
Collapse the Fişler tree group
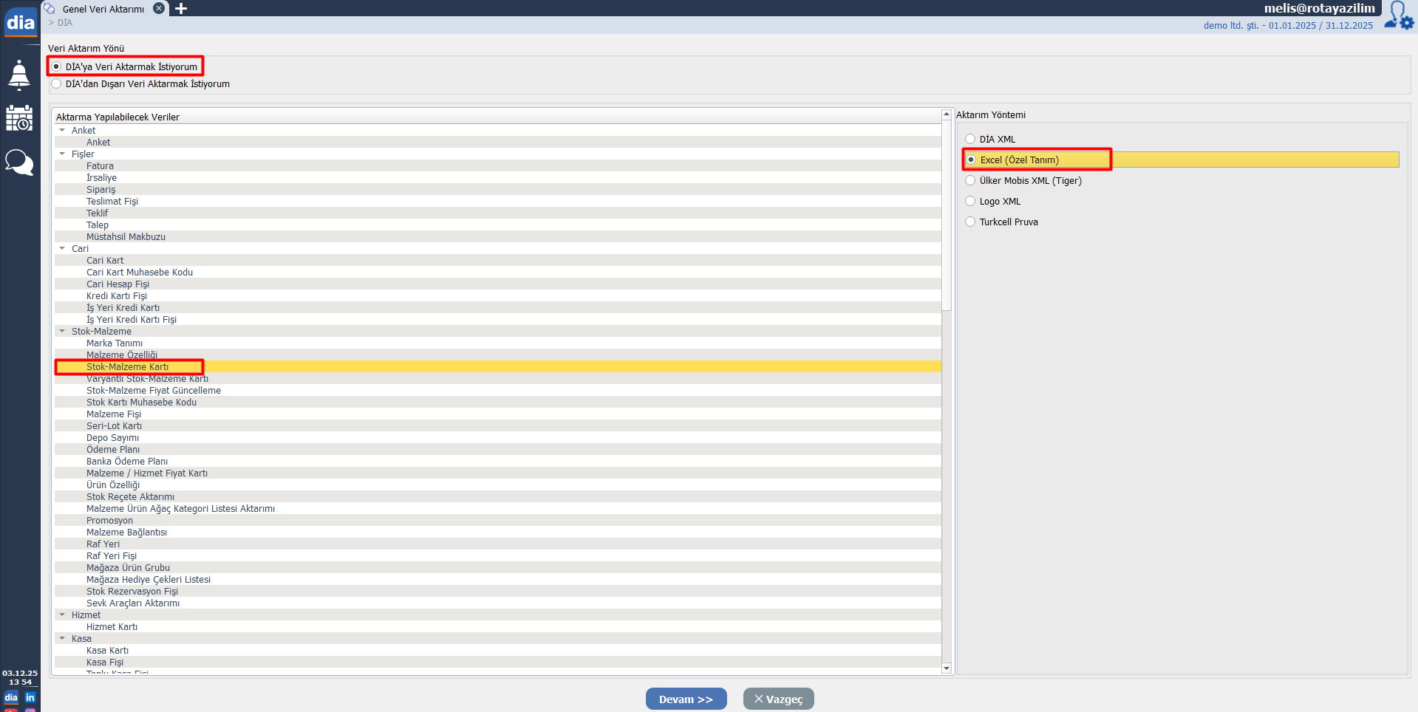62,154
